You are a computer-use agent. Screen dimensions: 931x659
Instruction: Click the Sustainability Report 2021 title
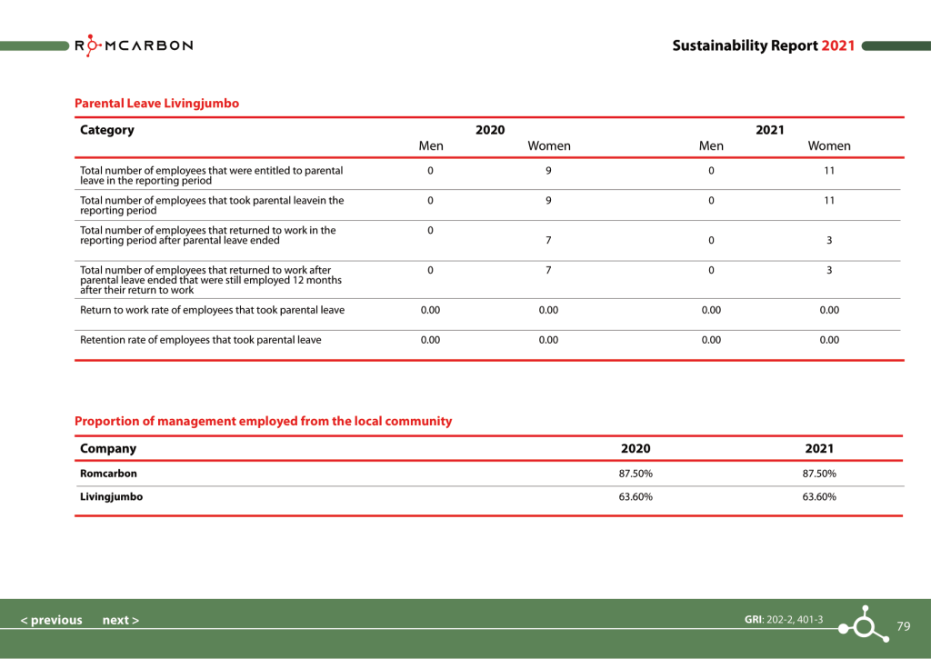pyautogui.click(x=763, y=45)
